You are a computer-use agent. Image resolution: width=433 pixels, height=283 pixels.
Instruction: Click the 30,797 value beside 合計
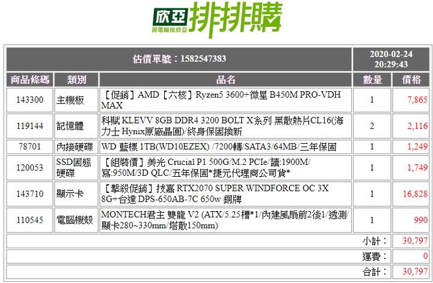(415, 272)
